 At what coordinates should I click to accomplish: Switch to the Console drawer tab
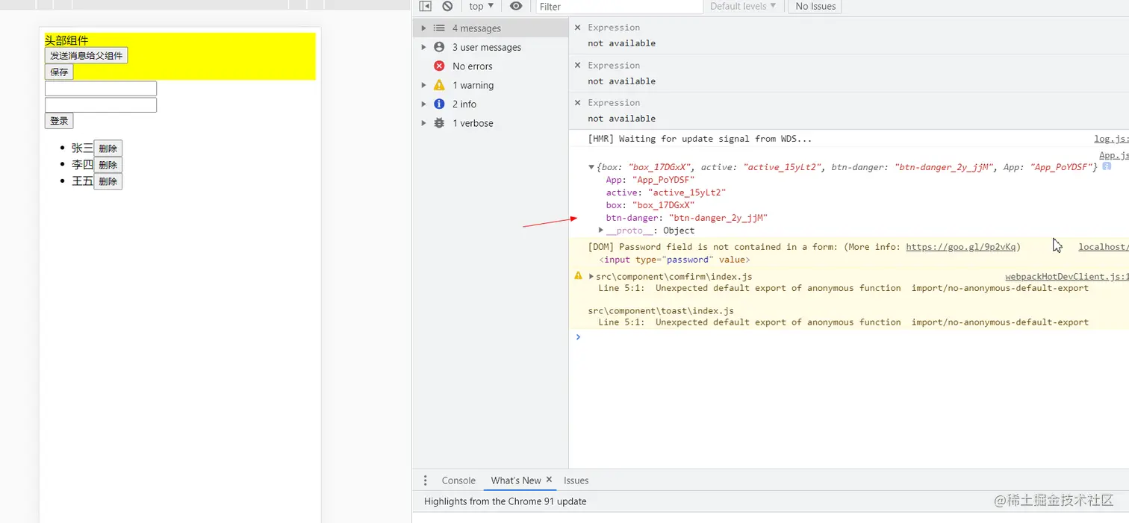point(458,480)
